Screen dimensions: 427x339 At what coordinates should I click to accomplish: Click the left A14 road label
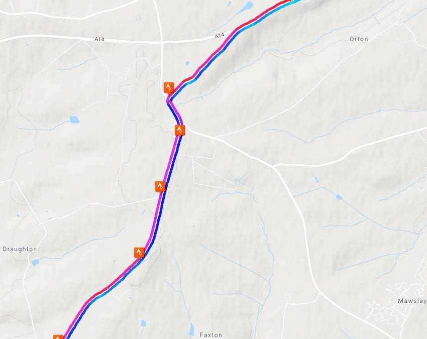(x=99, y=39)
